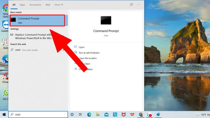Open Task View on the taskbar

(x=80, y=114)
